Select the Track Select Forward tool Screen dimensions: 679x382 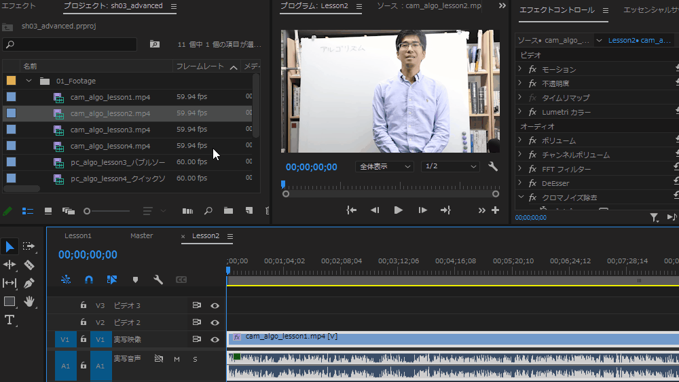coord(29,246)
